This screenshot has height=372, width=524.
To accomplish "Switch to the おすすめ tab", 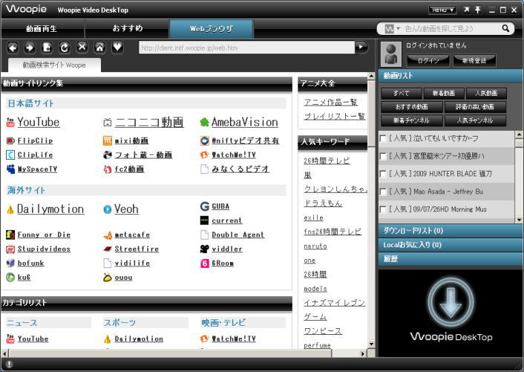I will click(128, 29).
